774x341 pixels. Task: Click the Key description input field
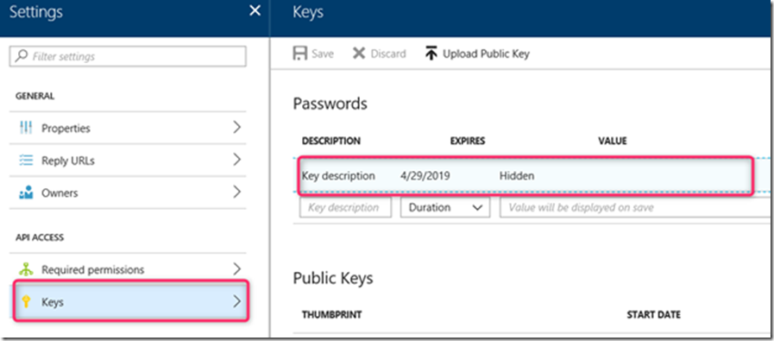(345, 207)
